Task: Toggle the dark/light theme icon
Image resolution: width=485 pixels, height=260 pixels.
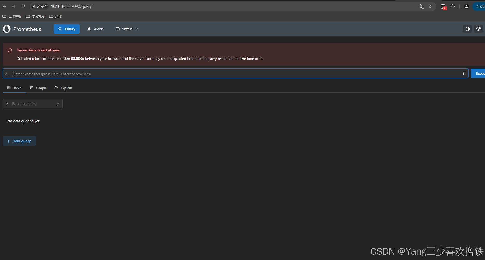Action: (x=468, y=29)
